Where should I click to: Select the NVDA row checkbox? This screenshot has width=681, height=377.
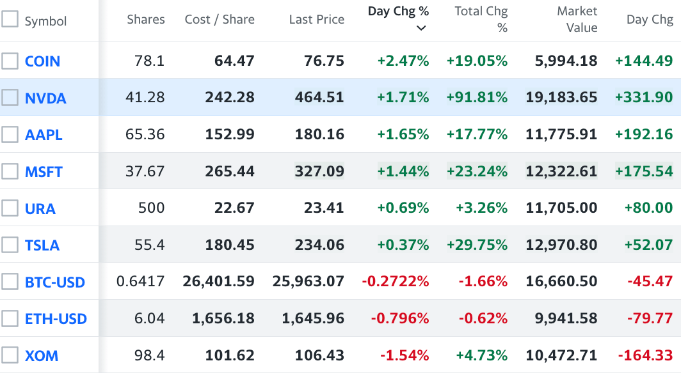click(10, 98)
